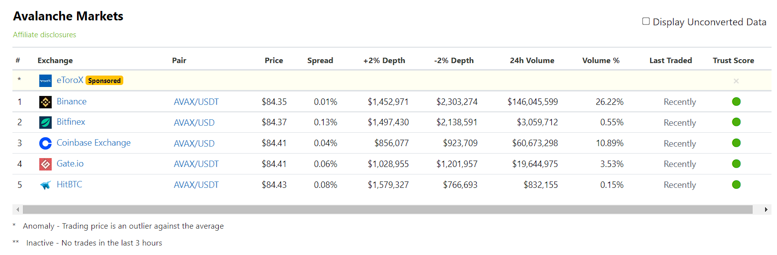Select Gate.io -2% depth $1,201,957
The height and width of the screenshot is (255, 777).
457,164
